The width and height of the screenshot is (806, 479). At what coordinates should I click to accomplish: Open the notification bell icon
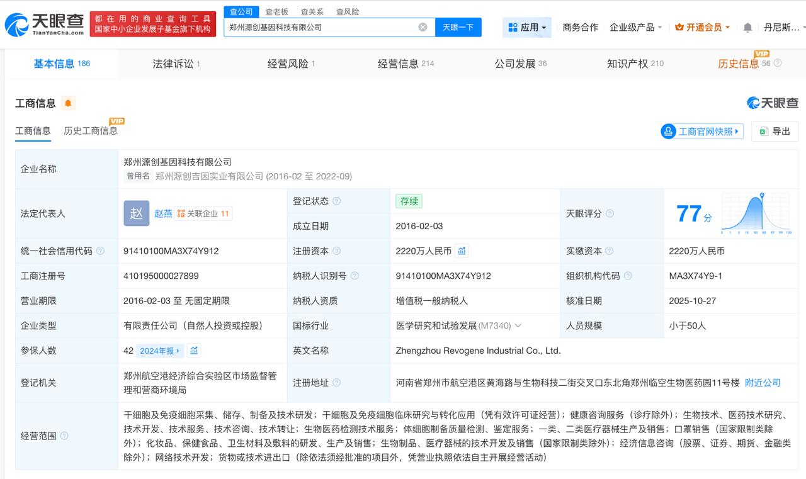[x=747, y=28]
